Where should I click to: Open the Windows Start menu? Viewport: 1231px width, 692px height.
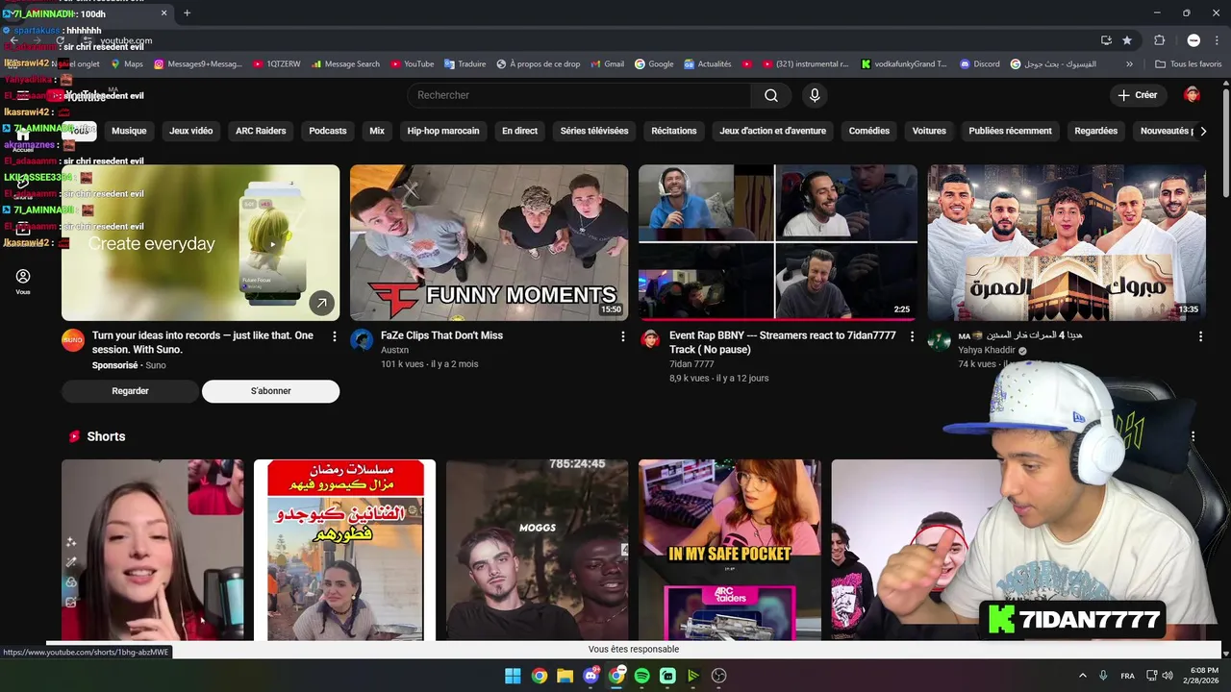click(513, 676)
